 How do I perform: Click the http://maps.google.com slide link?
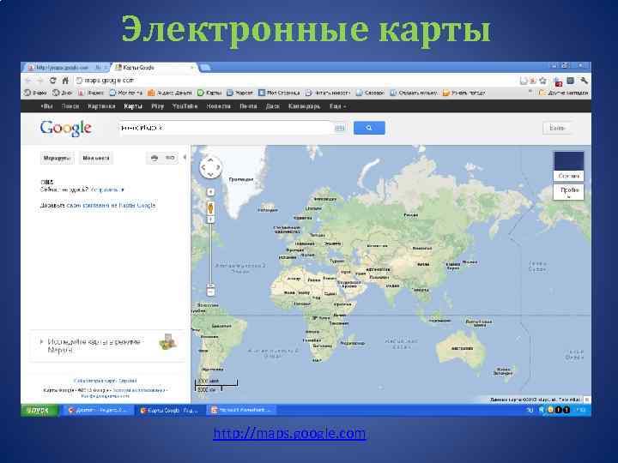tap(289, 434)
